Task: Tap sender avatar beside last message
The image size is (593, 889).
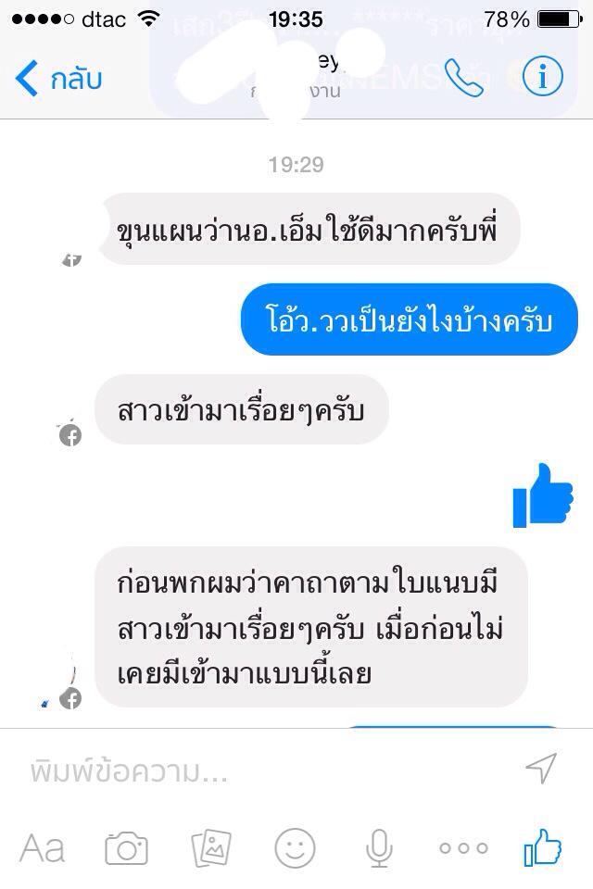Action: (69, 697)
